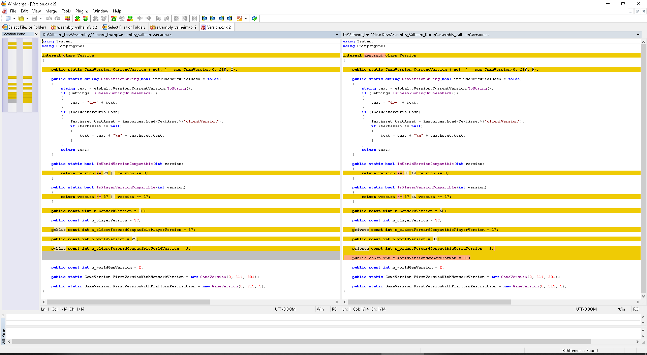Open the plugin settings dropdown arrow
647x355 pixels.
tap(246, 19)
